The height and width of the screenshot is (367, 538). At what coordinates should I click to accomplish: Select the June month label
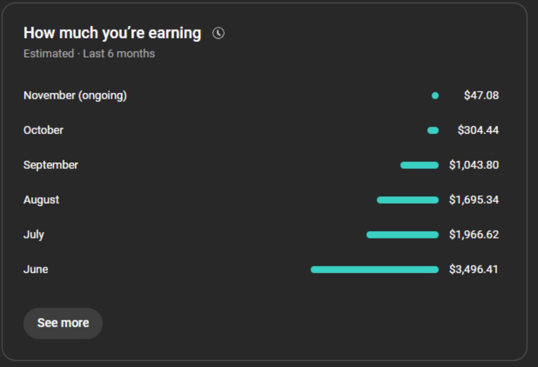coord(36,269)
